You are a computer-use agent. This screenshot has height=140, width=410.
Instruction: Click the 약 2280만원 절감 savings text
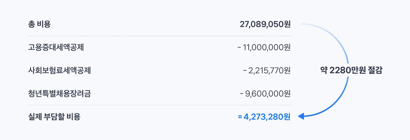pyautogui.click(x=351, y=70)
